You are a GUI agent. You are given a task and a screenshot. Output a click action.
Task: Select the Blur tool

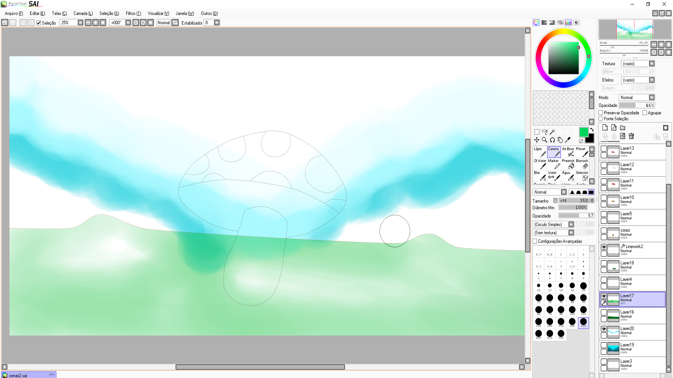click(x=540, y=176)
